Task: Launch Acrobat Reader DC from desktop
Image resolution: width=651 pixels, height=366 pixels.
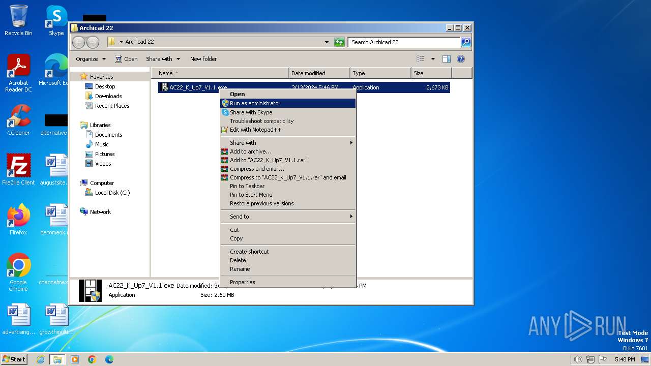Action: pos(18,73)
